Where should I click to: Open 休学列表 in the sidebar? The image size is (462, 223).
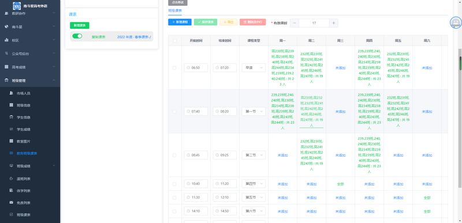24,191
